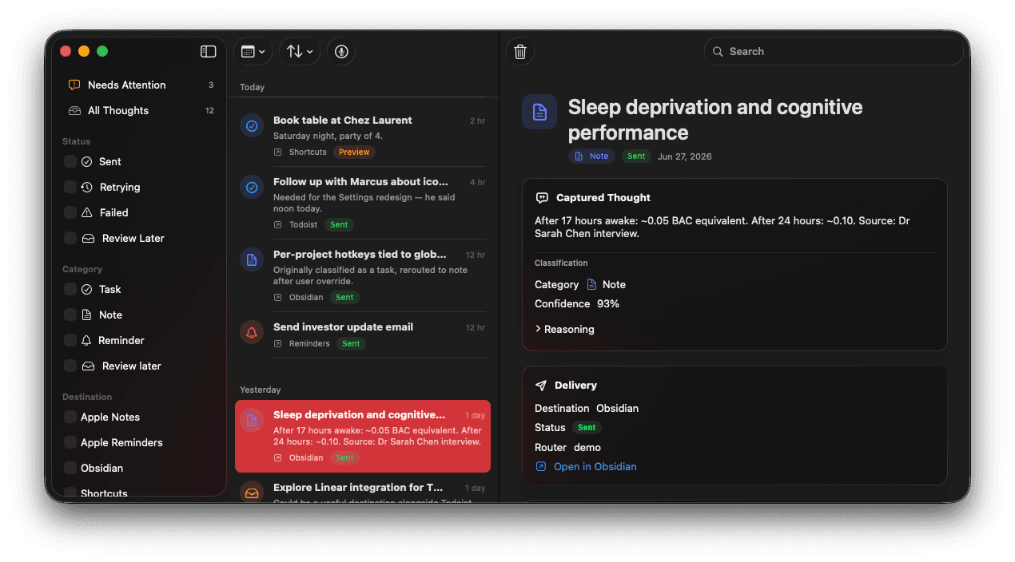Click Review Later tray icon under Status
This screenshot has width=1015, height=562.
coord(88,238)
